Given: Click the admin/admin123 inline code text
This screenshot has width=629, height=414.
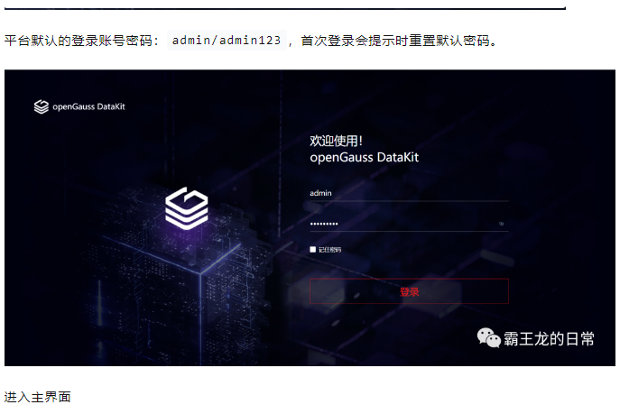Looking at the screenshot, I should [x=227, y=40].
